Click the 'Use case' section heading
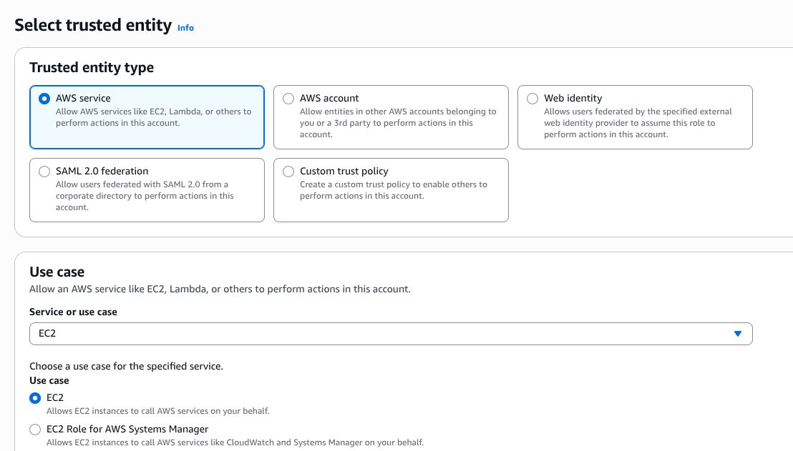The width and height of the screenshot is (793, 451). [57, 272]
